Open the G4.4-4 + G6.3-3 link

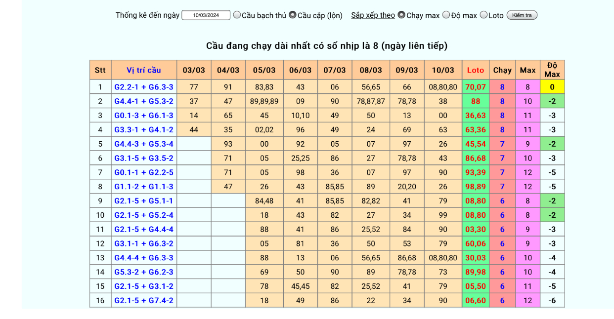pyautogui.click(x=144, y=258)
